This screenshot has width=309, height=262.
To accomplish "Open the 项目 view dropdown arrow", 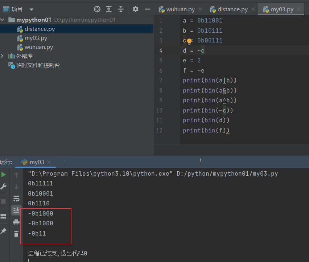I will click(x=32, y=9).
